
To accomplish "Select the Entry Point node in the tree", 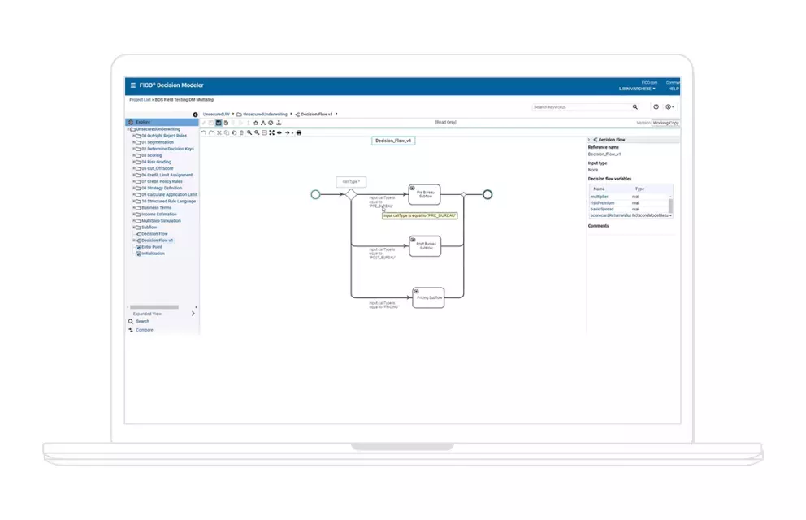I will click(153, 247).
